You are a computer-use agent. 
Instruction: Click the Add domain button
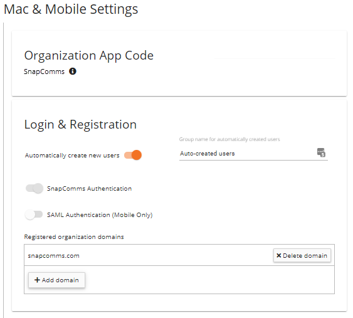click(56, 280)
